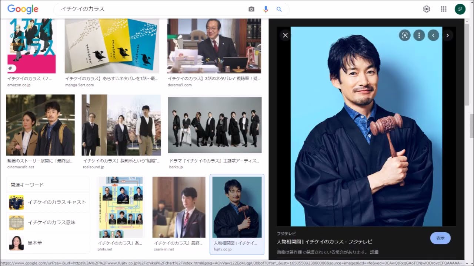The width and height of the screenshot is (474, 266).
Task: Click inside the Google search text field
Action: click(148, 9)
